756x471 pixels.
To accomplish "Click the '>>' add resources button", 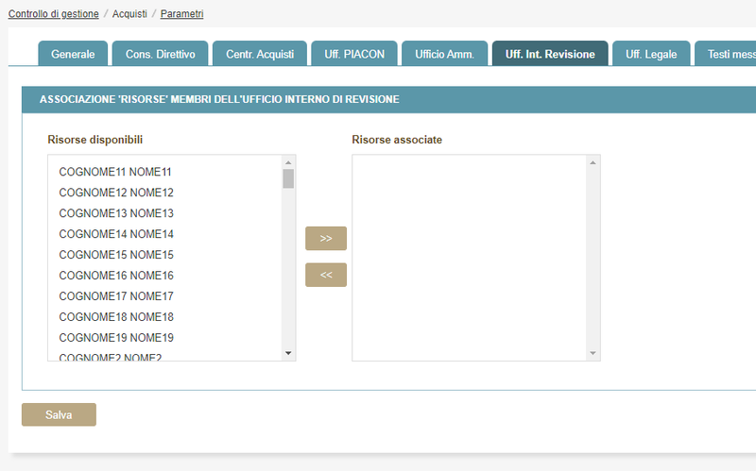I will click(x=326, y=239).
